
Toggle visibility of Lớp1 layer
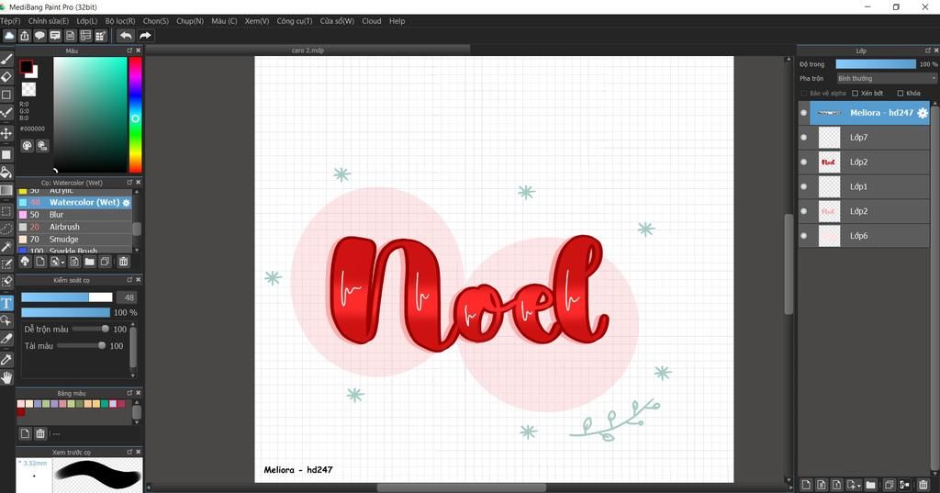point(804,186)
